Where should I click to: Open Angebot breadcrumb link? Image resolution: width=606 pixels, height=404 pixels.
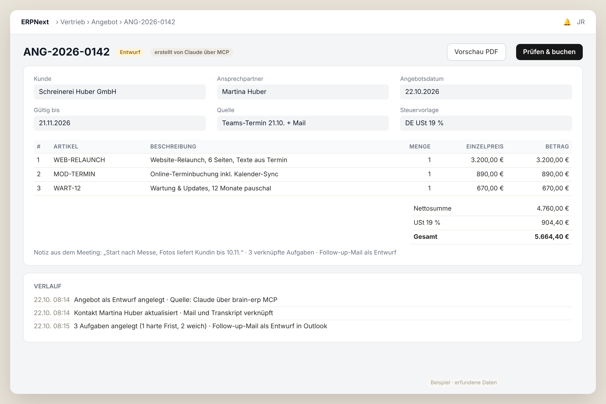click(x=104, y=22)
